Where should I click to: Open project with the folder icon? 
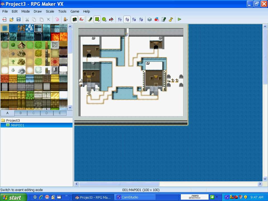point(11,19)
